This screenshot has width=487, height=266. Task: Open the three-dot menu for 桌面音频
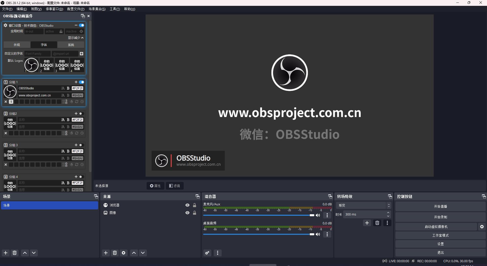(327, 234)
